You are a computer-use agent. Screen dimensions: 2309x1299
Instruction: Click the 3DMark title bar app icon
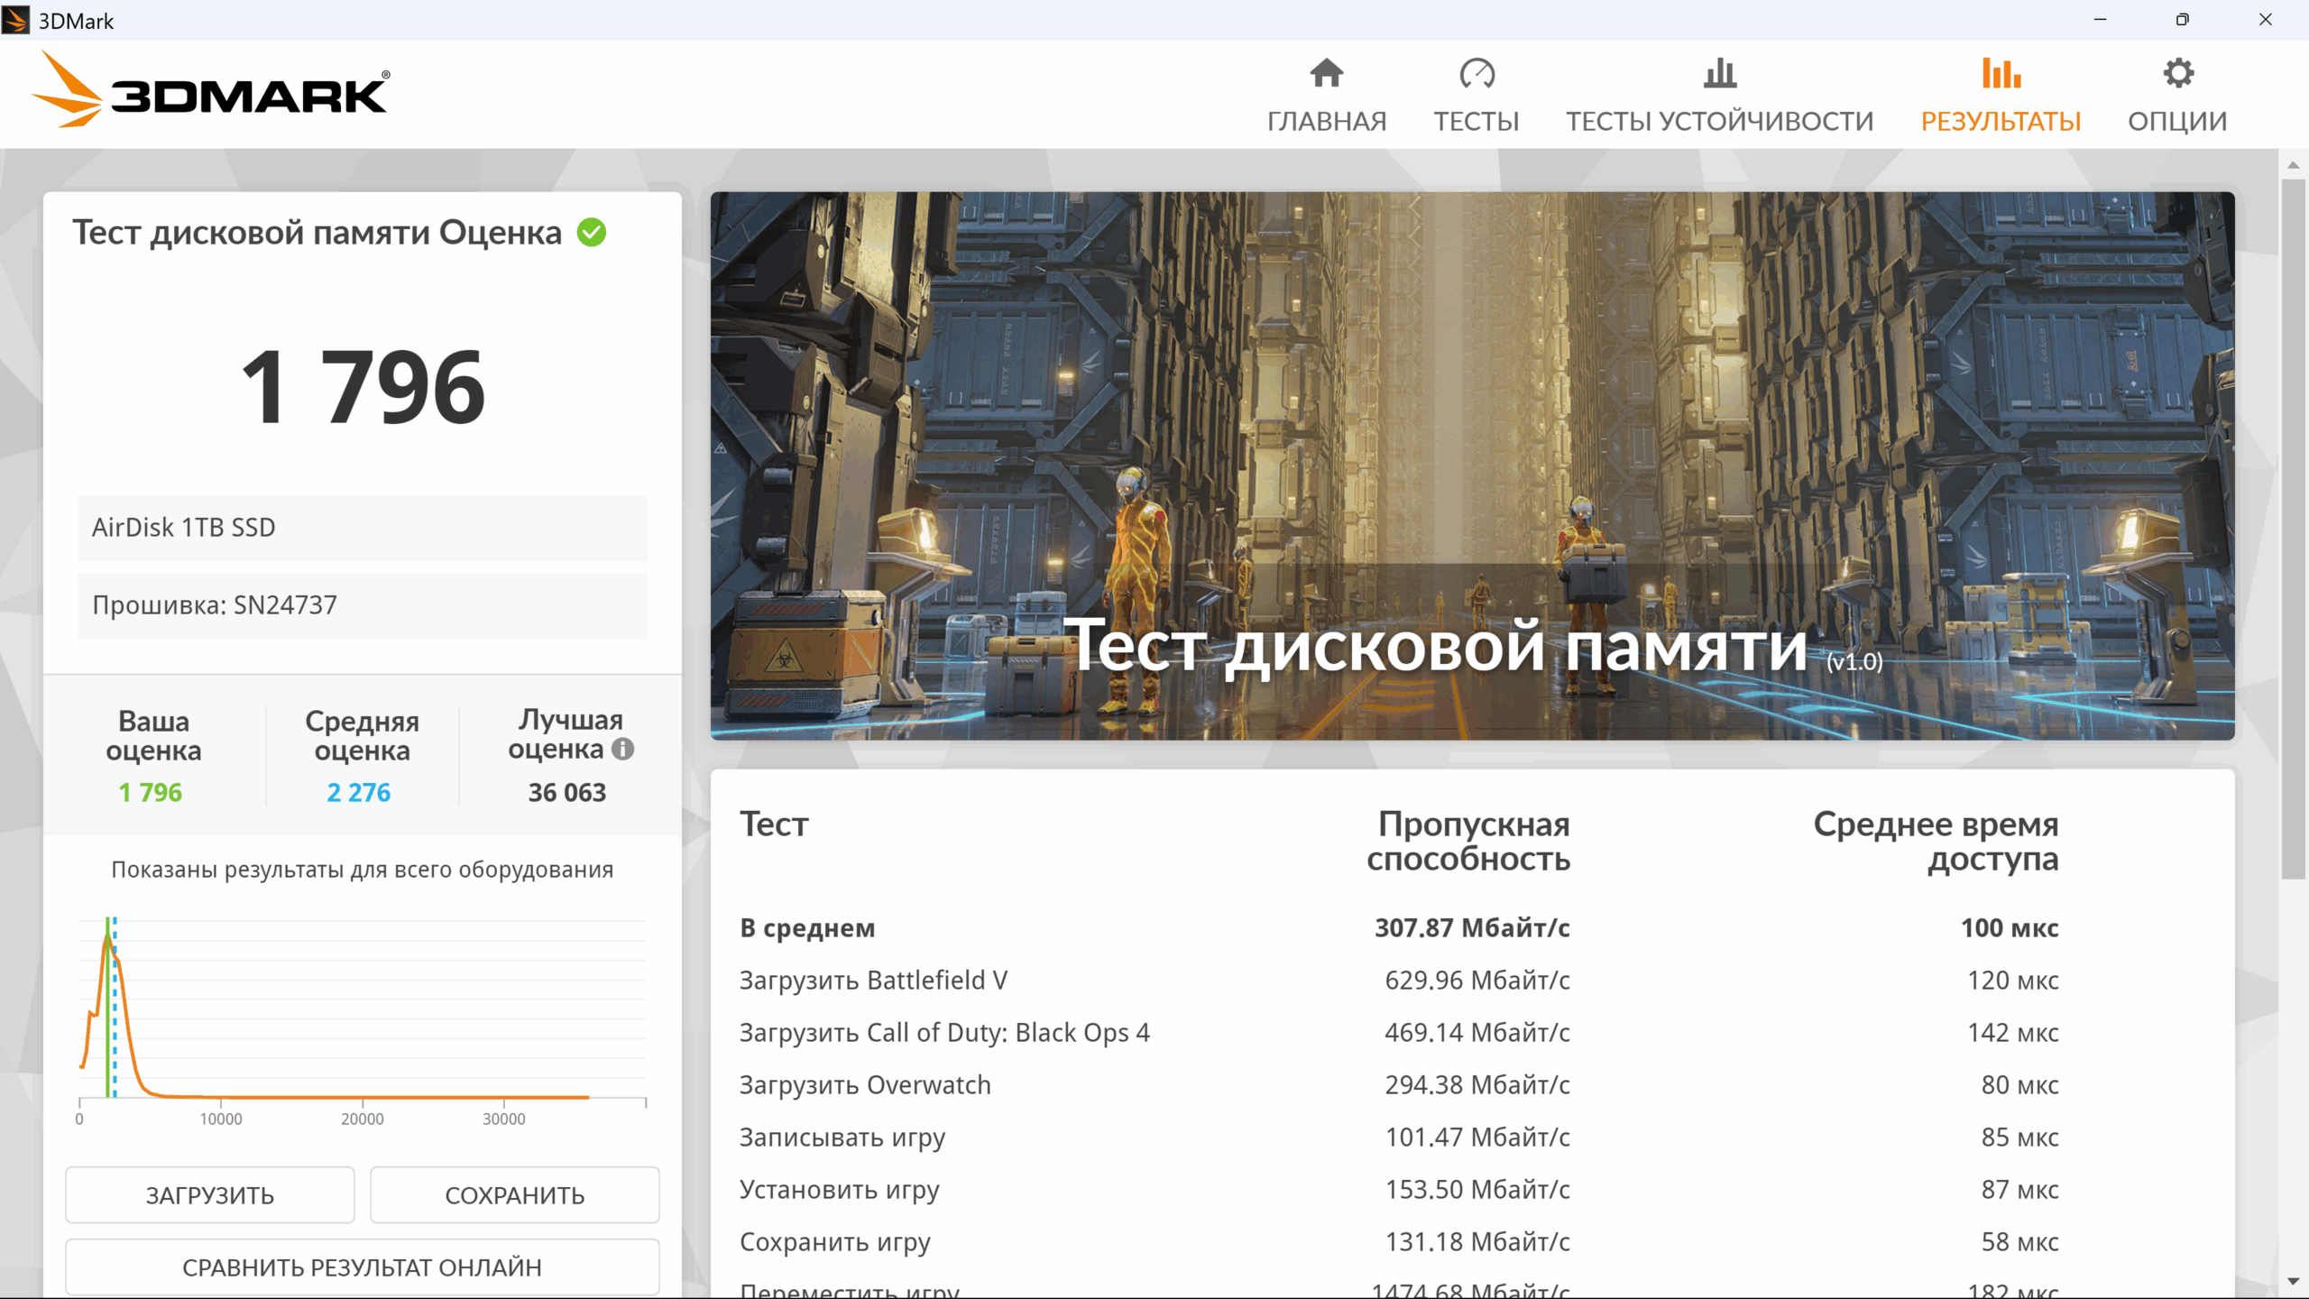15,20
